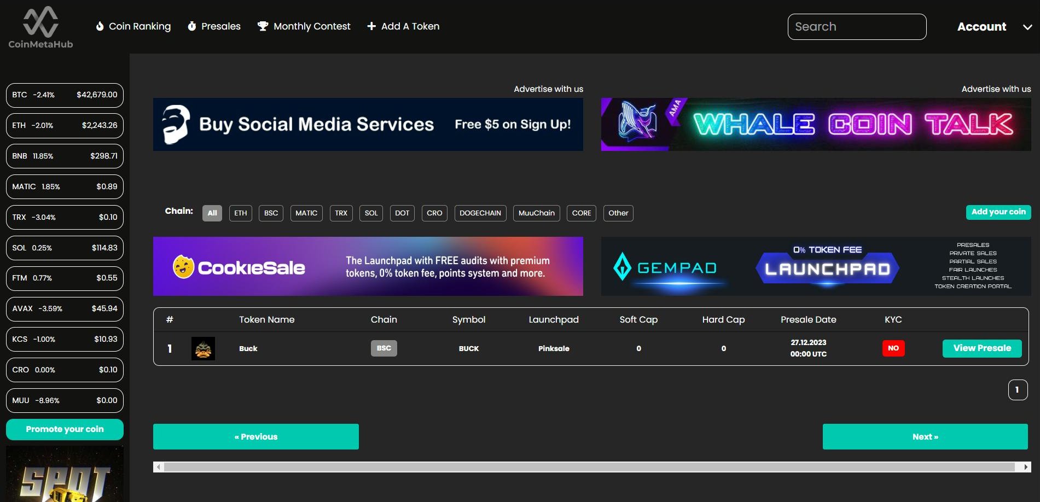Open the ETH price ticker
This screenshot has height=502, width=1040.
coord(65,126)
